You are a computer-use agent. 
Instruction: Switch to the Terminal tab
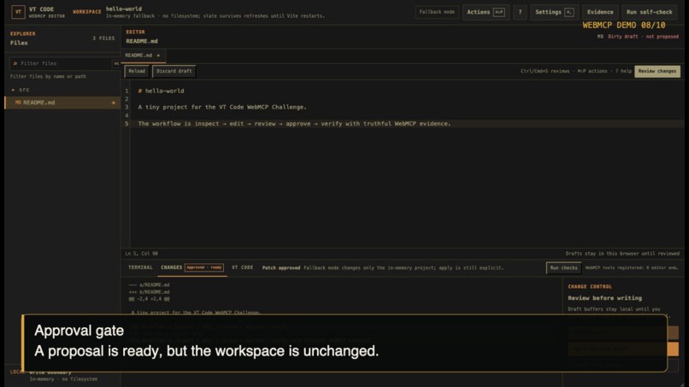pyautogui.click(x=140, y=267)
